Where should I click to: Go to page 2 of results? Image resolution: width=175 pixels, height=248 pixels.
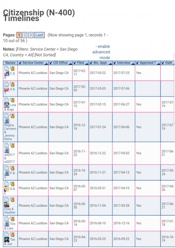click(x=25, y=35)
